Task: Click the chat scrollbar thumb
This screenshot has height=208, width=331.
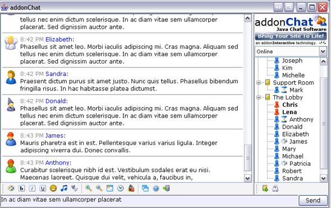Action: click(247, 158)
